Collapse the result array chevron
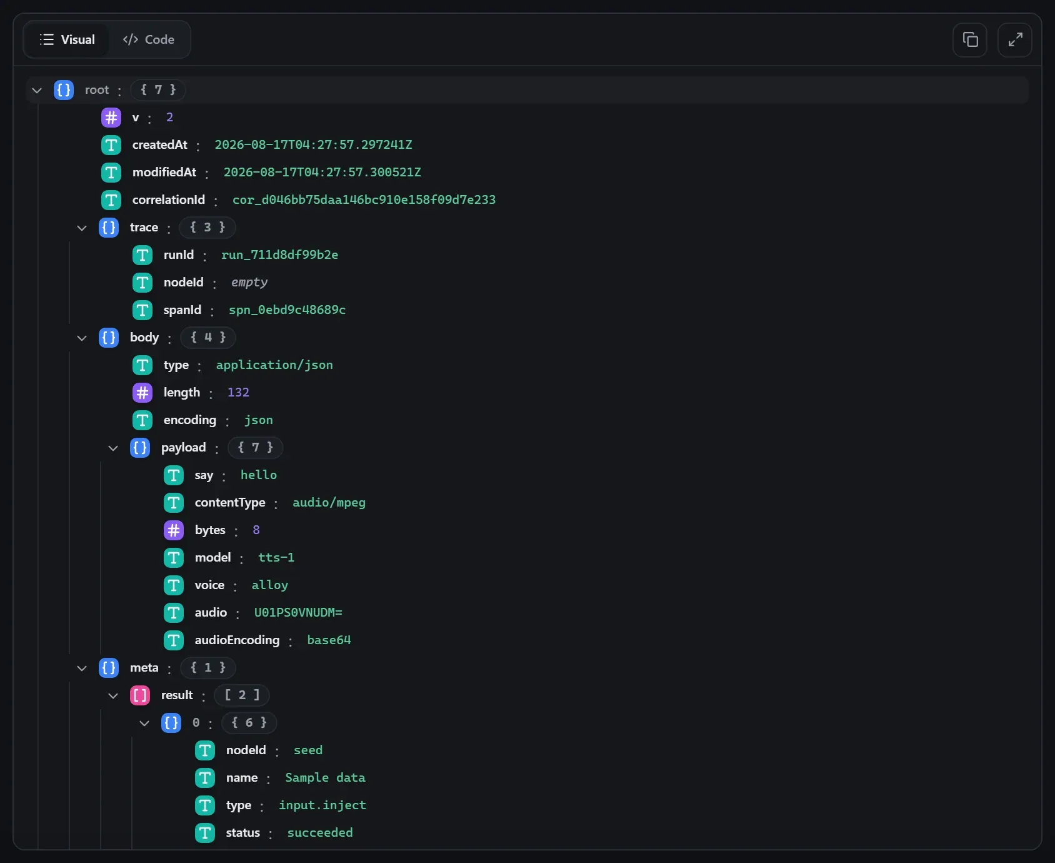This screenshot has height=863, width=1055. pos(113,695)
